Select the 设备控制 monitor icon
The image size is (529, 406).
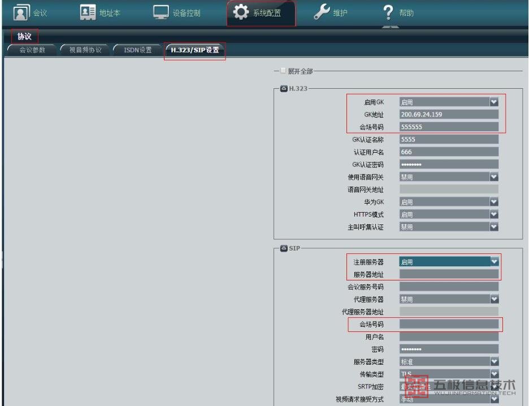coord(161,12)
